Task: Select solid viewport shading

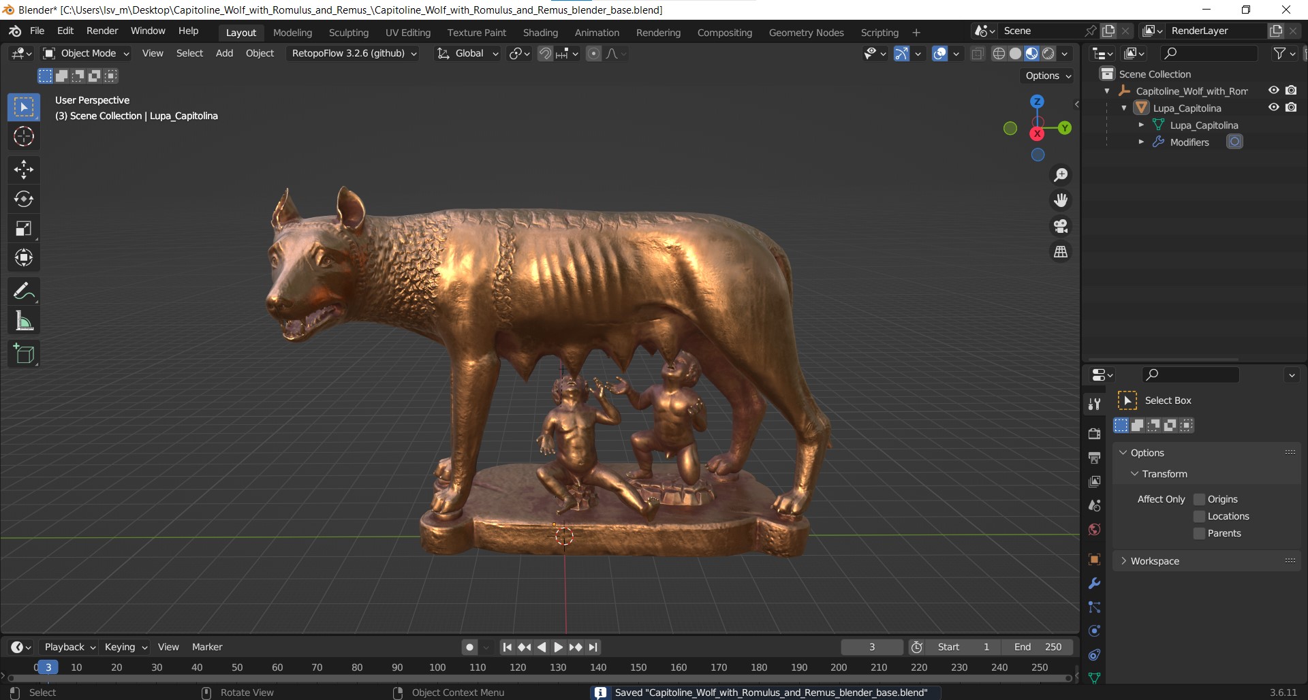Action: [x=1015, y=54]
